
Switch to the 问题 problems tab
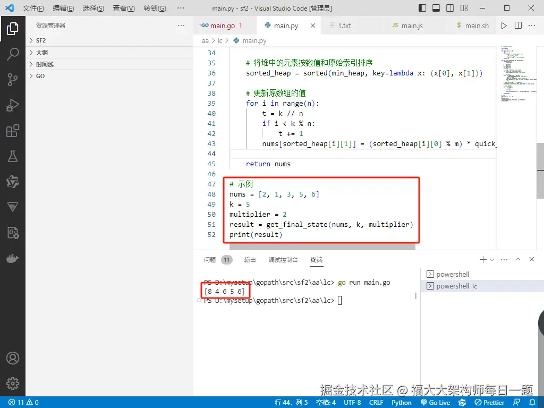(x=218, y=259)
